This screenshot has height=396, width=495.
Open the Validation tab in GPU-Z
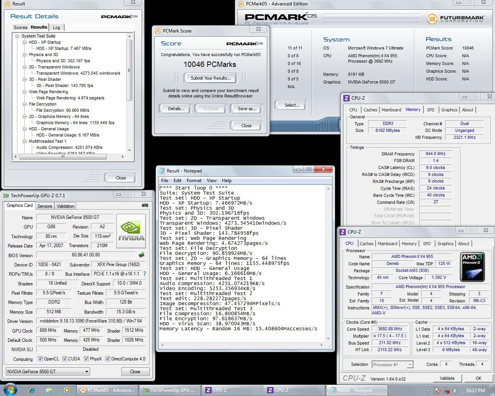(65, 206)
